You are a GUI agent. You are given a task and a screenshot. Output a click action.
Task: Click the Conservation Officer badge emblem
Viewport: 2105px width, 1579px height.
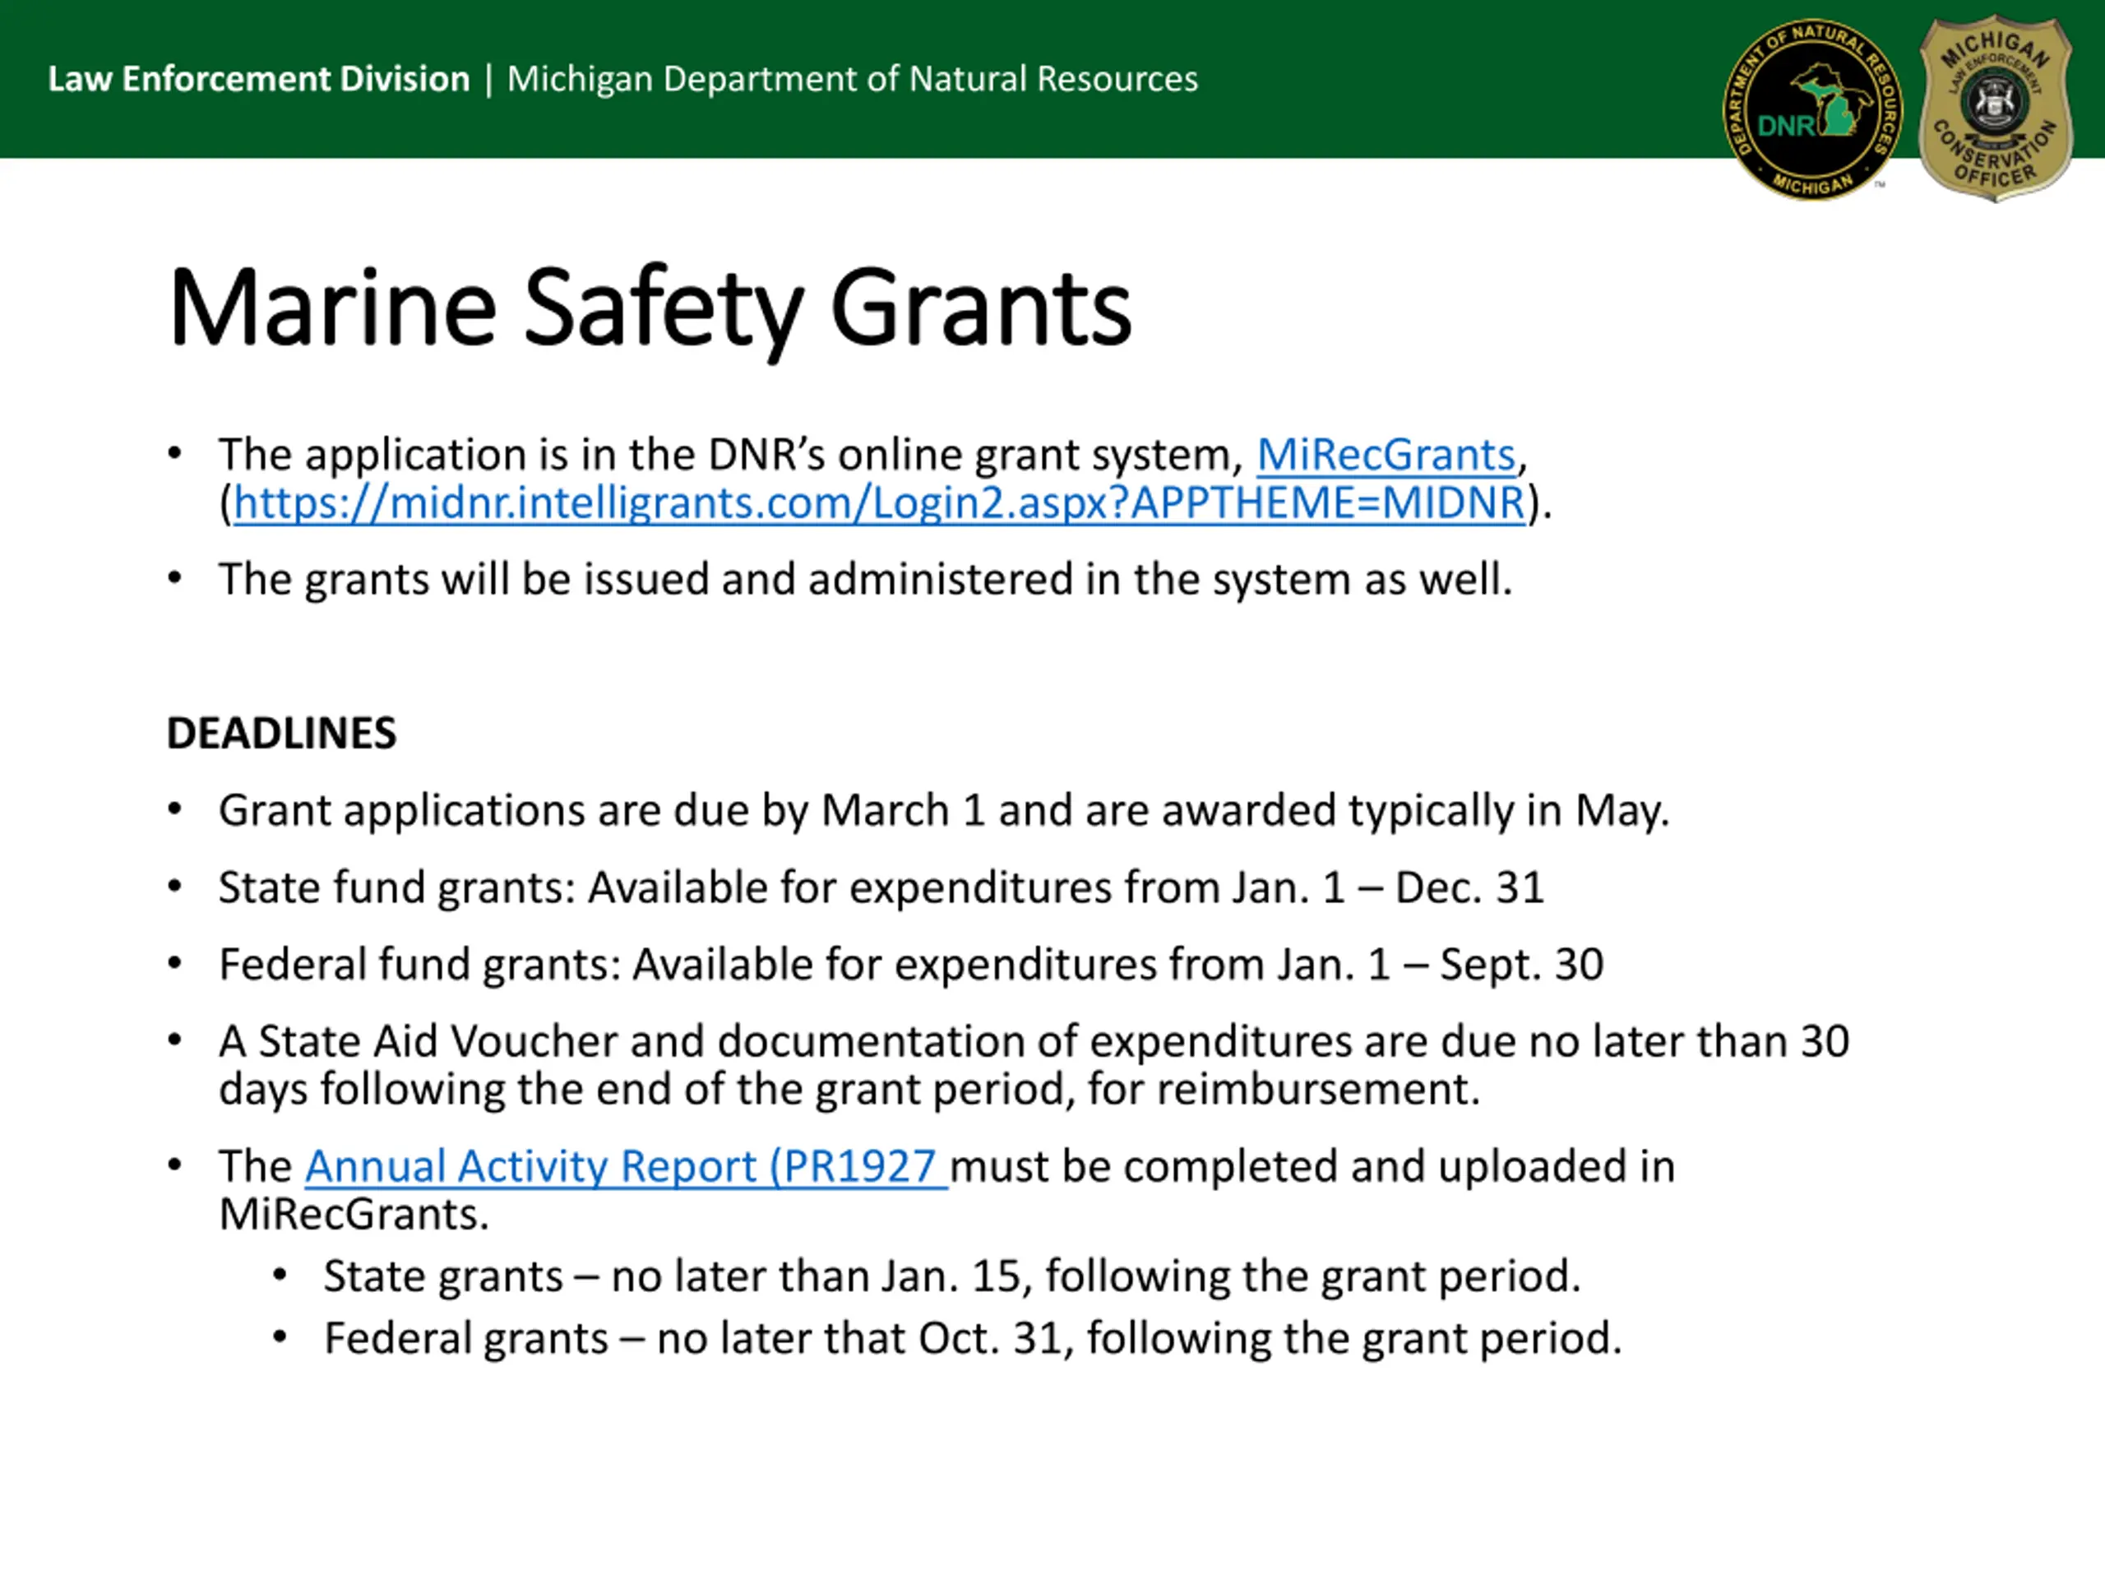(1995, 108)
